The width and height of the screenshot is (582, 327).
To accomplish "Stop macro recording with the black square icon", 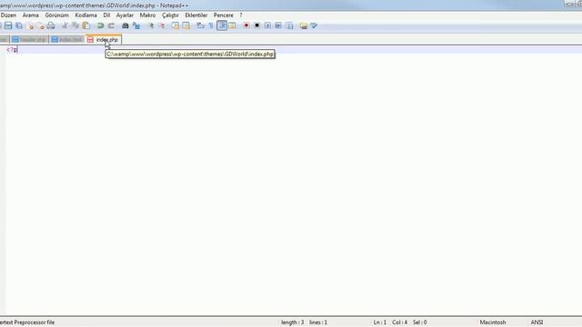I will click(256, 25).
